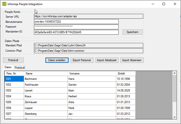Click the Mandant Pfad field
The image size is (181, 124).
coord(88,45)
